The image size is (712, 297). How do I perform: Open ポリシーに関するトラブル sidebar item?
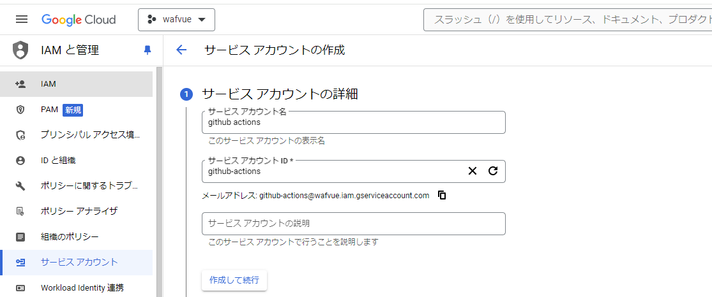(x=76, y=186)
